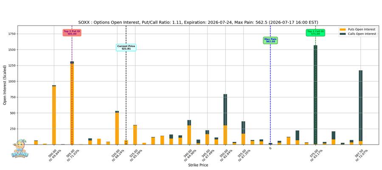Click the bar at strike 520.00

117,128
